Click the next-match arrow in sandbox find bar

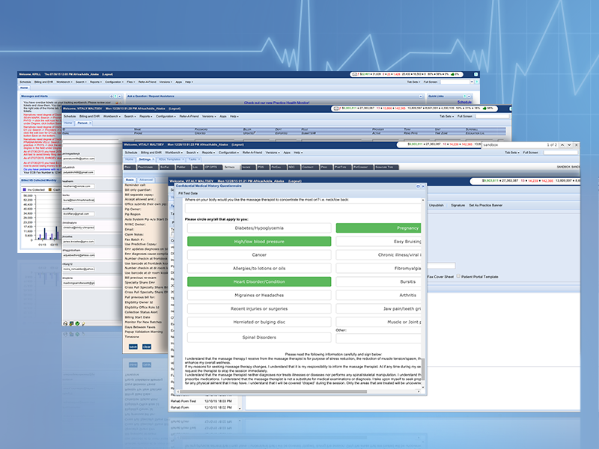(x=569, y=145)
